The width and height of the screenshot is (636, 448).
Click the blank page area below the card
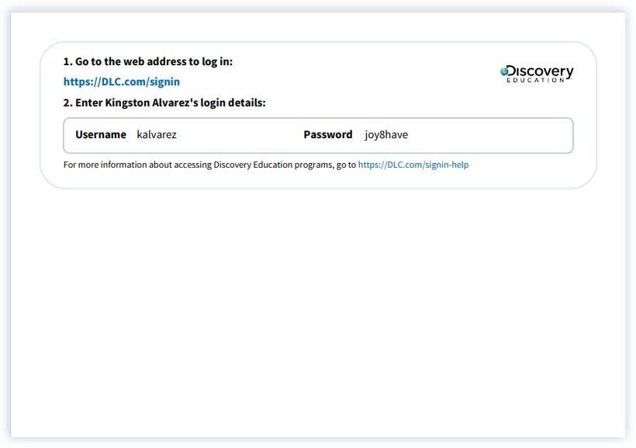point(318,311)
